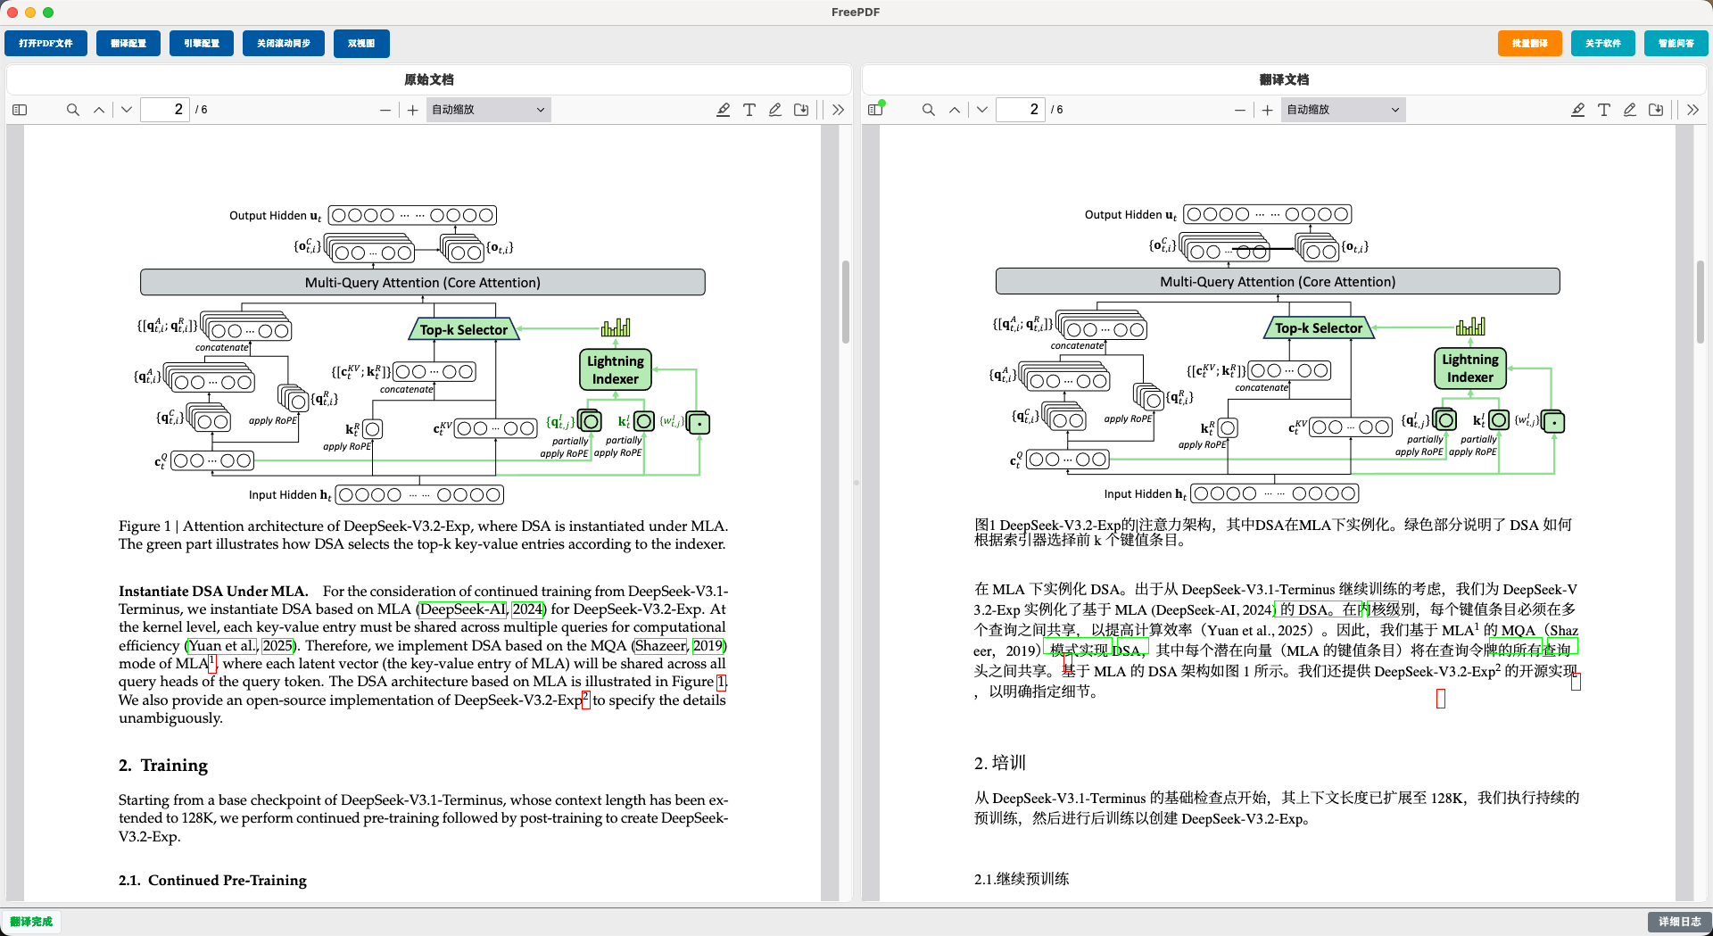Open 翻译配置 settings
1713x936 pixels.
tap(128, 44)
